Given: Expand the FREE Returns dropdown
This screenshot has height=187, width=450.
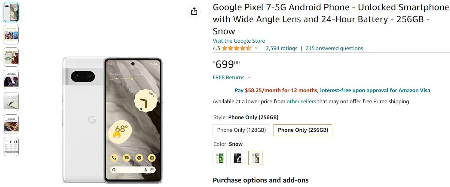Looking at the screenshot, I should click(249, 77).
